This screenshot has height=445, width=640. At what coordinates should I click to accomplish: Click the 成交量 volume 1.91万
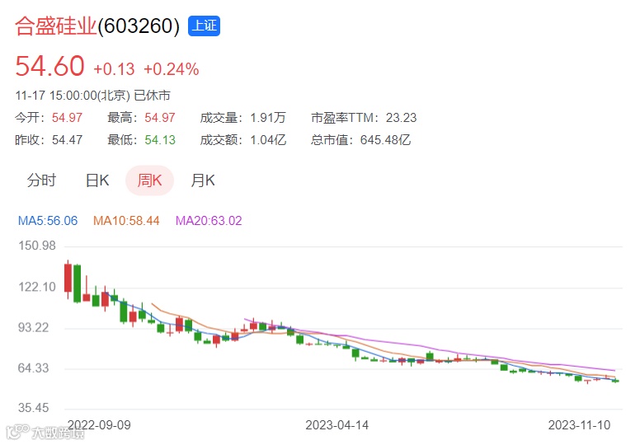tap(268, 118)
